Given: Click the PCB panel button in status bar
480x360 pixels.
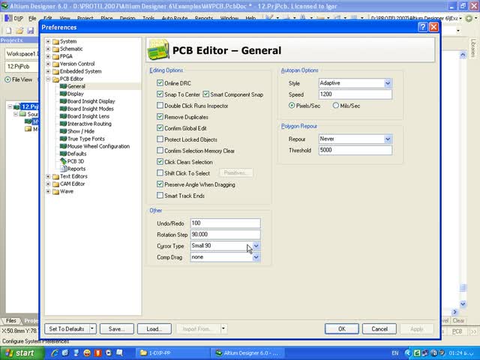Looking at the screenshot, I should pos(457,331).
